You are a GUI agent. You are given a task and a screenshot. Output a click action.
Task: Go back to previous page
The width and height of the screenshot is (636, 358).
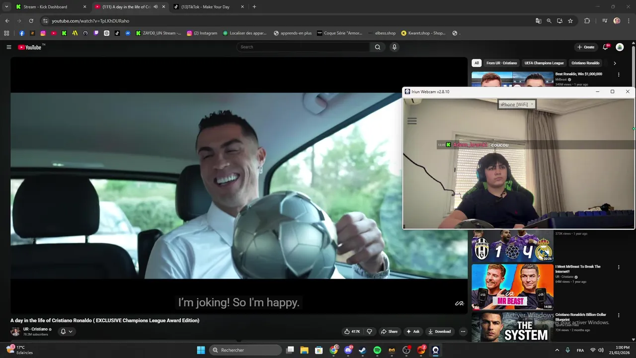click(7, 21)
